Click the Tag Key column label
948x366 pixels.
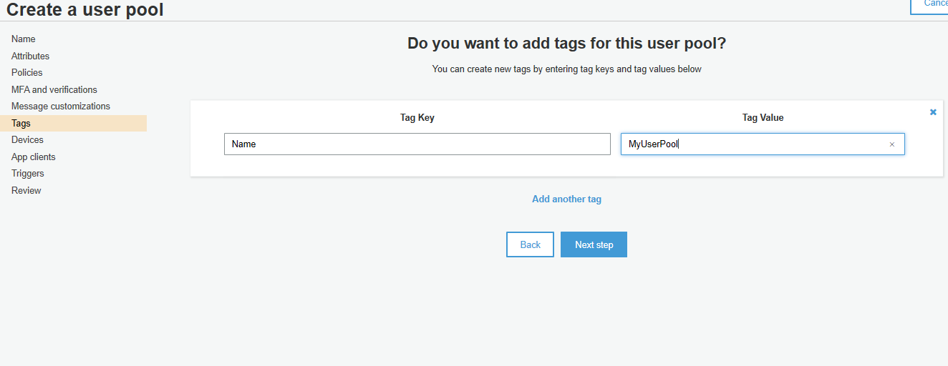417,118
